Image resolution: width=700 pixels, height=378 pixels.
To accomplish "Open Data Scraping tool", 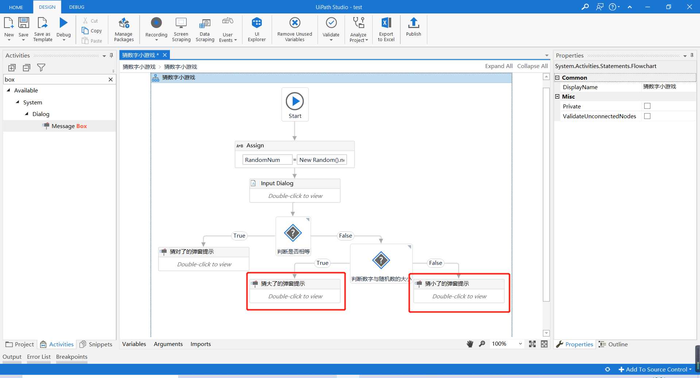I will [x=205, y=29].
